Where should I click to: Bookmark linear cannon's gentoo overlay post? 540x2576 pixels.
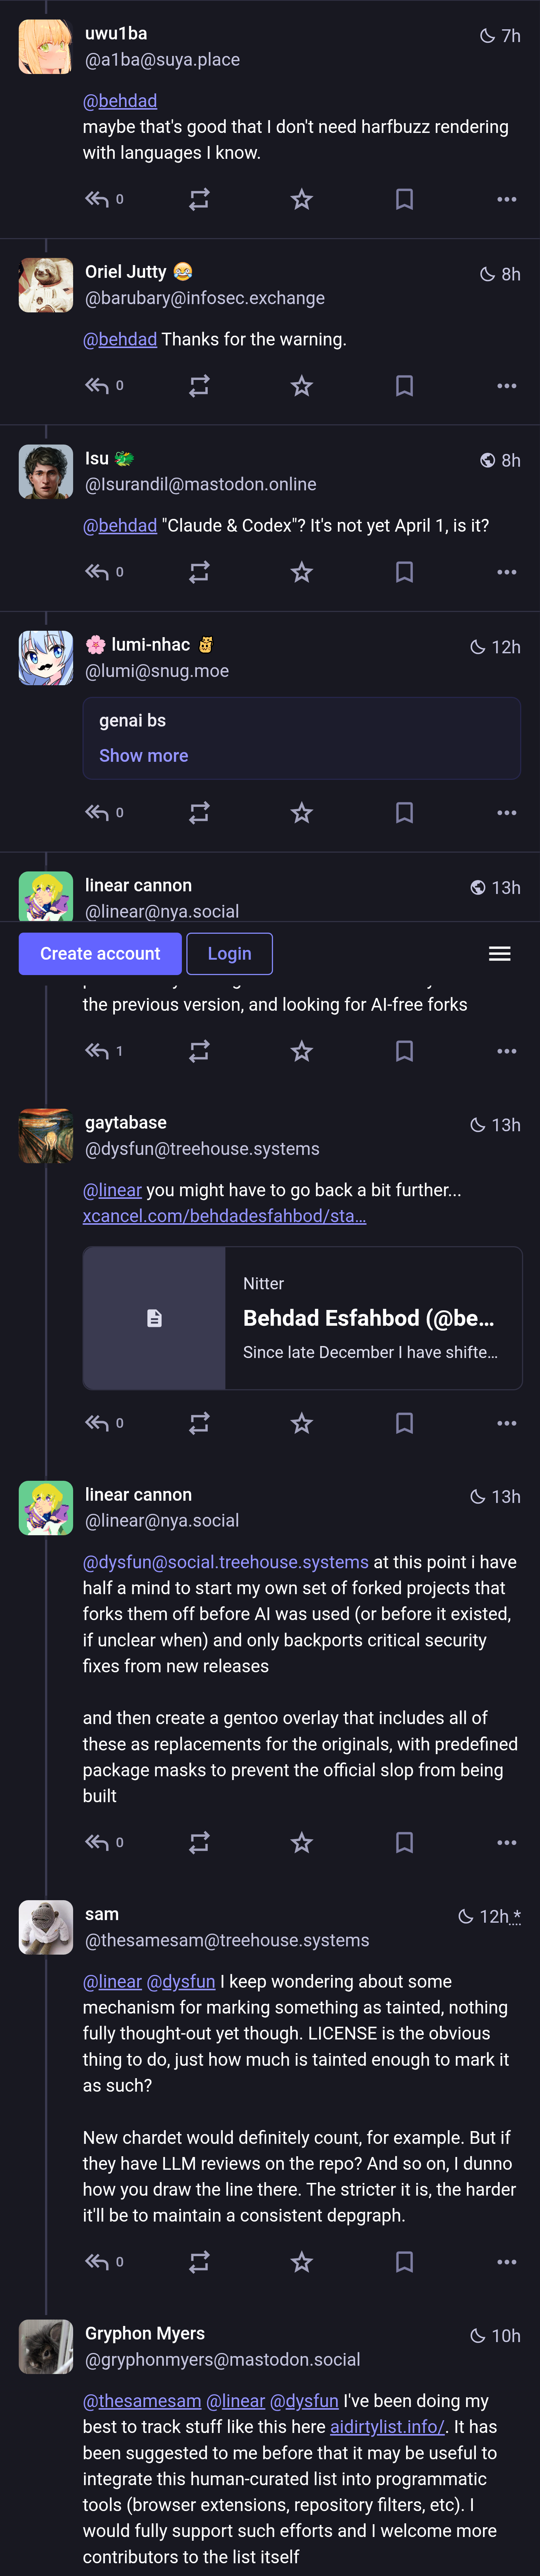[404, 1842]
